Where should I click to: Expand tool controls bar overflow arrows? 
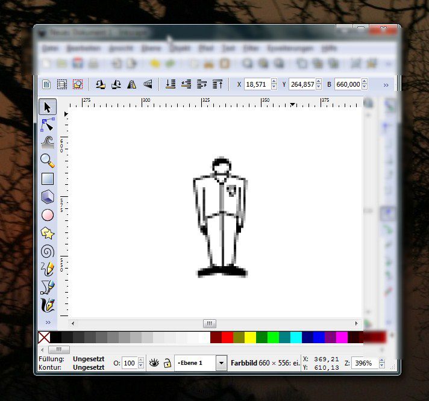[x=386, y=85]
